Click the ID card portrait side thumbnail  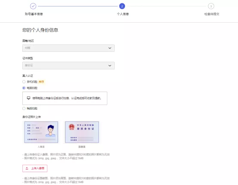(41, 132)
